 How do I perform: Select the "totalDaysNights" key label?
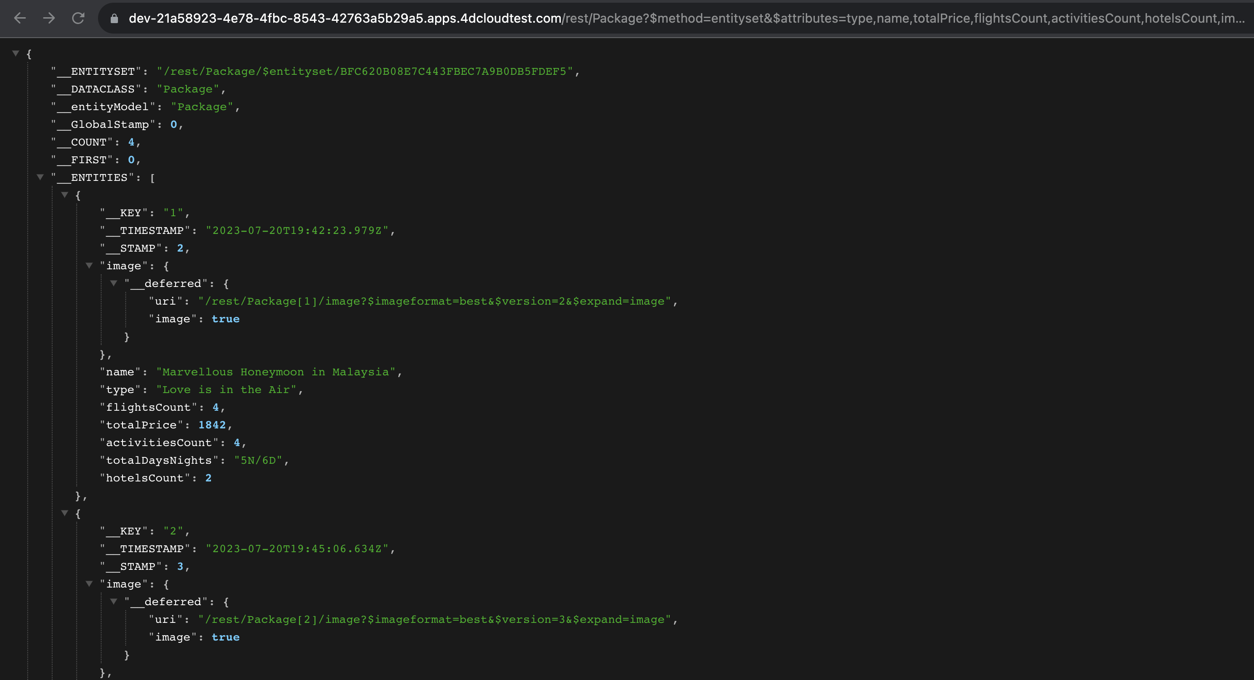pyautogui.click(x=159, y=461)
